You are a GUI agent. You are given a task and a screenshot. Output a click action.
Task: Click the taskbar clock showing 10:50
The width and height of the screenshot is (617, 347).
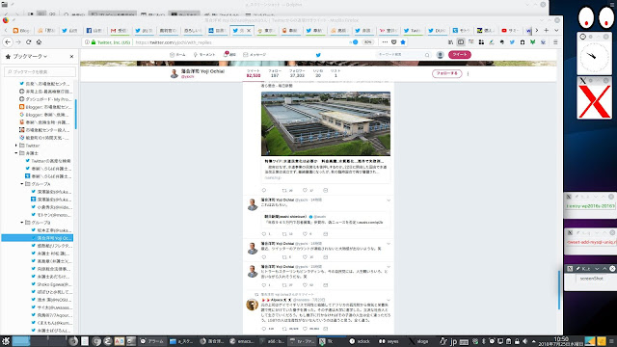[x=561, y=341]
